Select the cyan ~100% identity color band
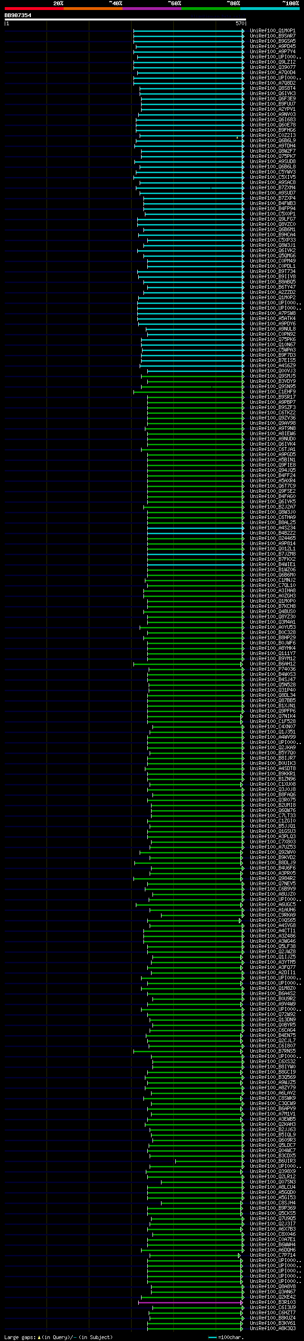304x1341 pixels. (270, 9)
